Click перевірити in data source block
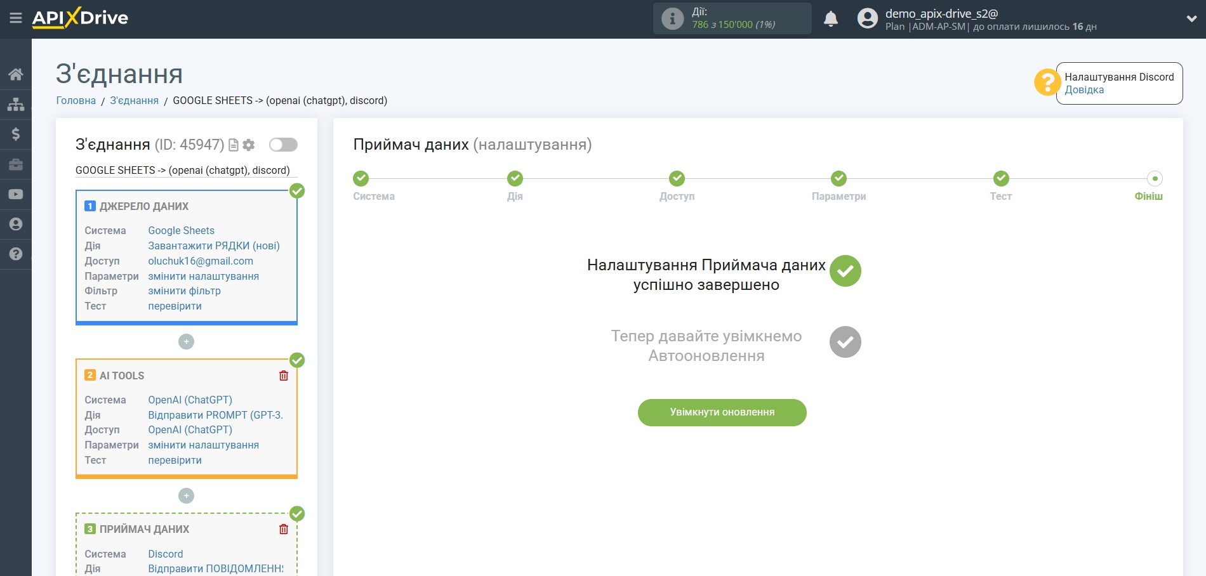This screenshot has width=1206, height=576. pyautogui.click(x=175, y=306)
